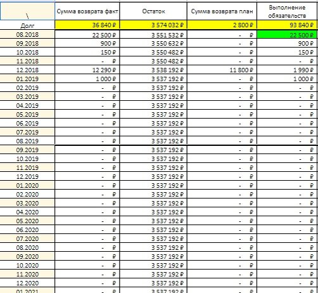
Task: Click the green highlighted 22 500 ₽ cell
Action: pyautogui.click(x=287, y=34)
